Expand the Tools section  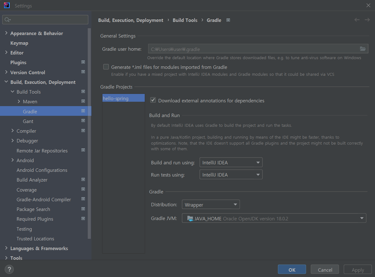pyautogui.click(x=6, y=258)
